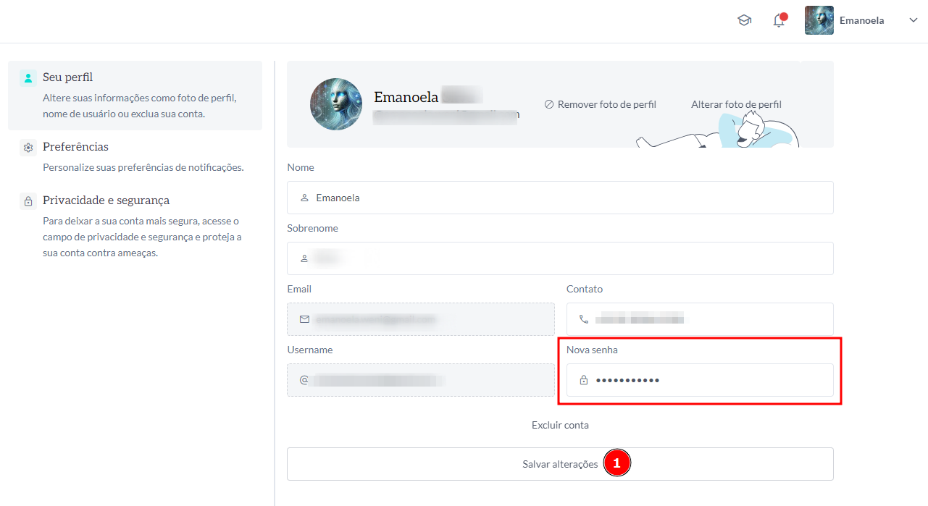Expand the Emanoela account dropdown chevron
The image size is (928, 506).
click(913, 21)
